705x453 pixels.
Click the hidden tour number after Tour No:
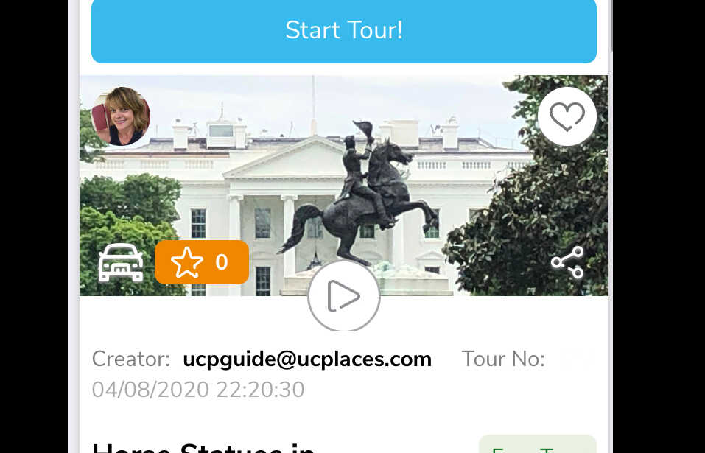(573, 359)
